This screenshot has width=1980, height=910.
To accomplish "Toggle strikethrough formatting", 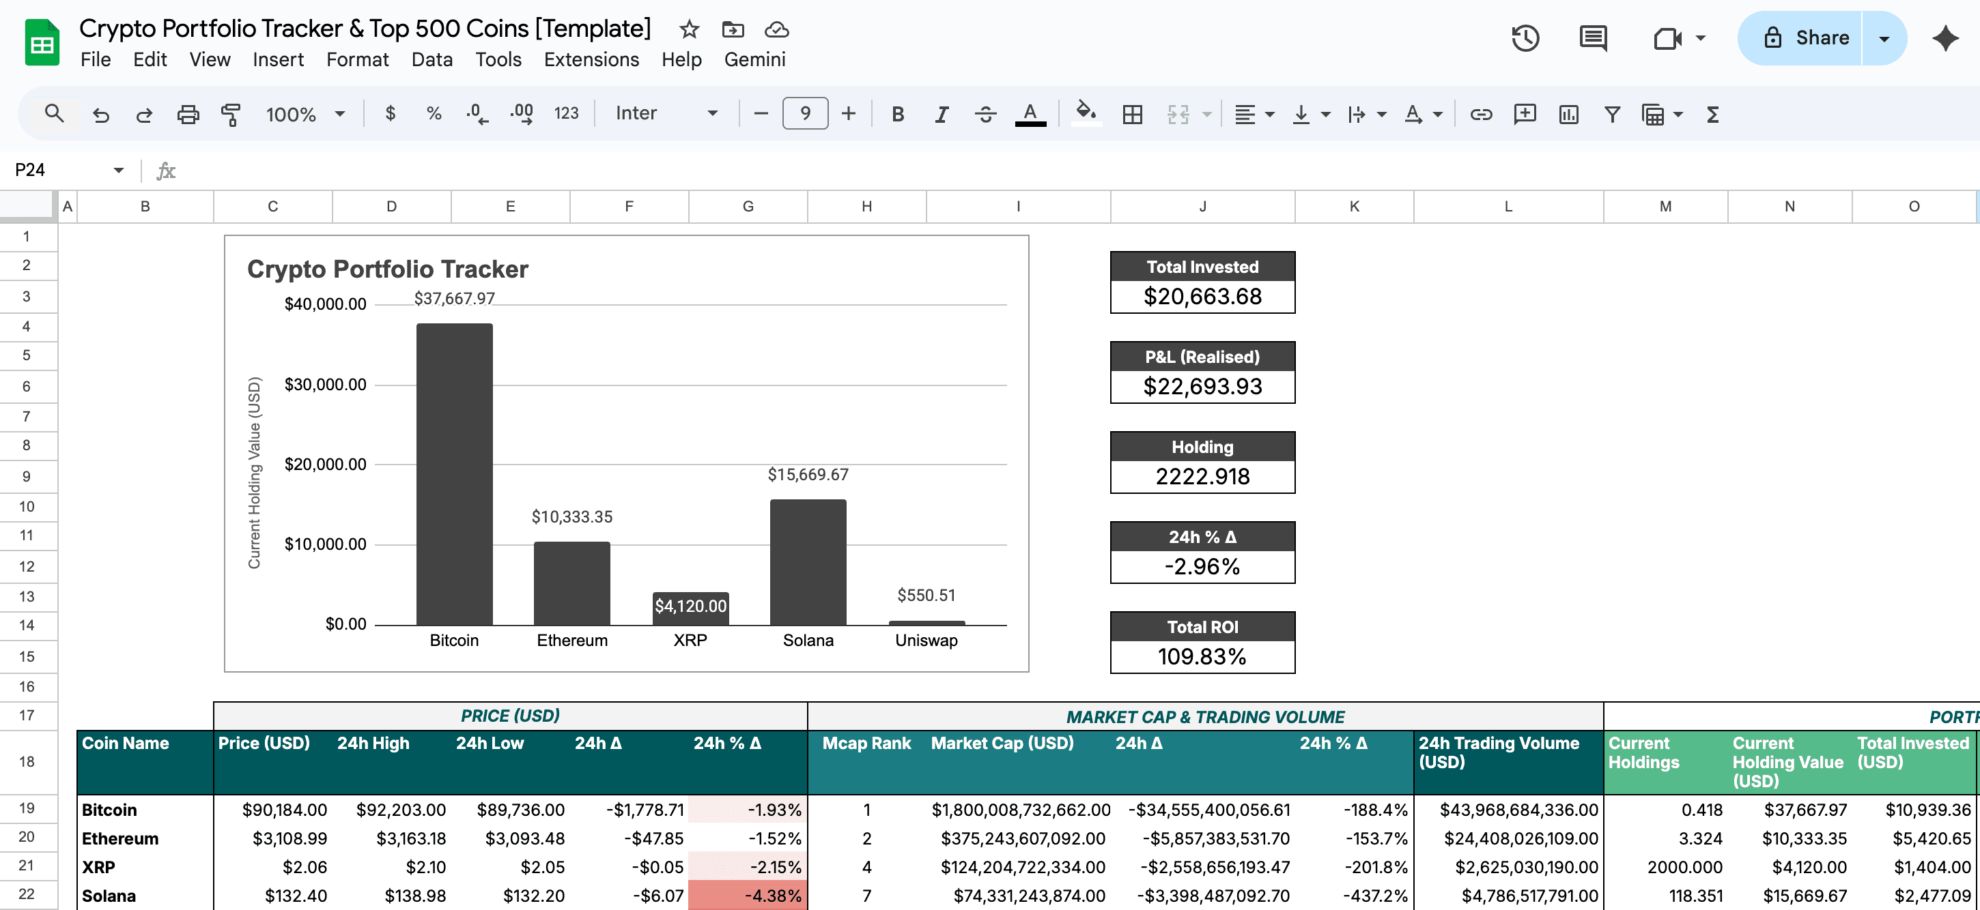I will click(985, 115).
